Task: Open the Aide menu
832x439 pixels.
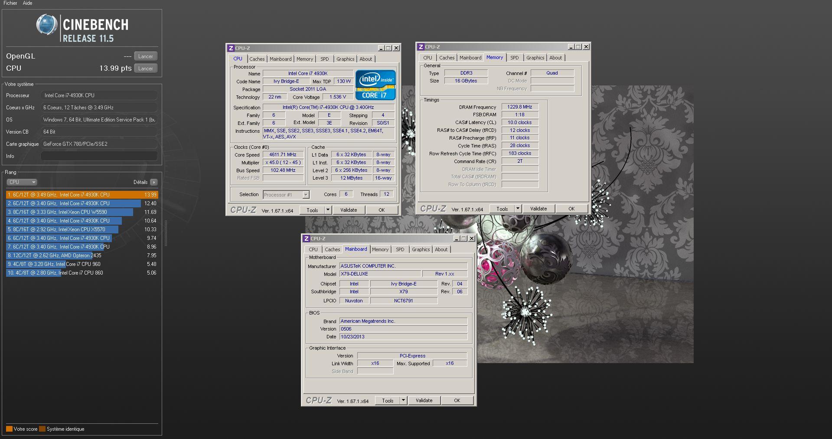Action: pos(27,3)
